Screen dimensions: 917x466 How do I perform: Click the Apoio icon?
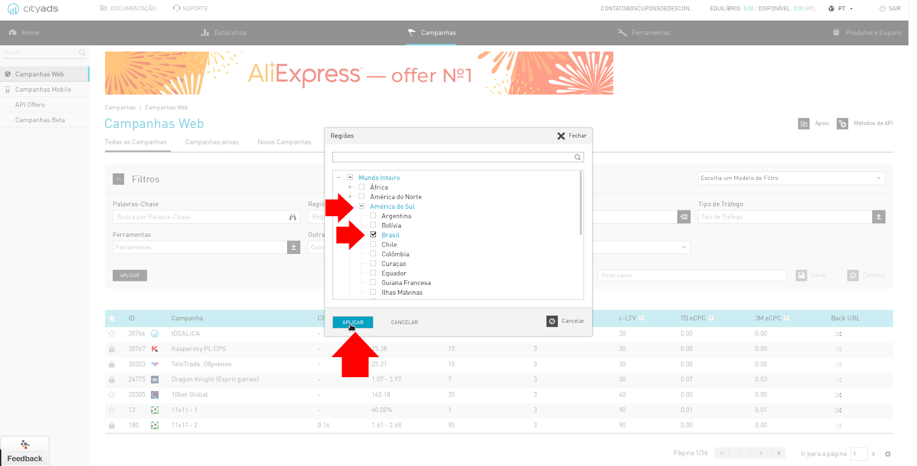point(804,124)
